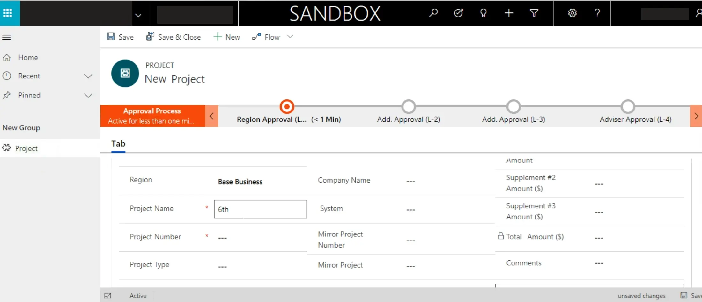
Task: Switch to the Tab tab
Action: pyautogui.click(x=118, y=144)
